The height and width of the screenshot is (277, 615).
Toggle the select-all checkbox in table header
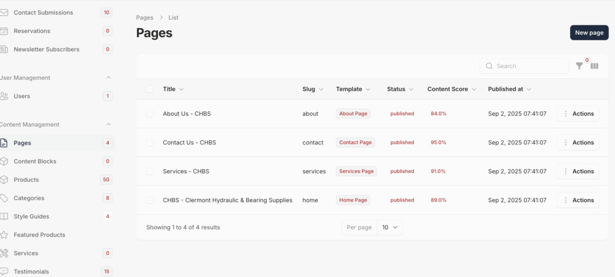coord(150,89)
